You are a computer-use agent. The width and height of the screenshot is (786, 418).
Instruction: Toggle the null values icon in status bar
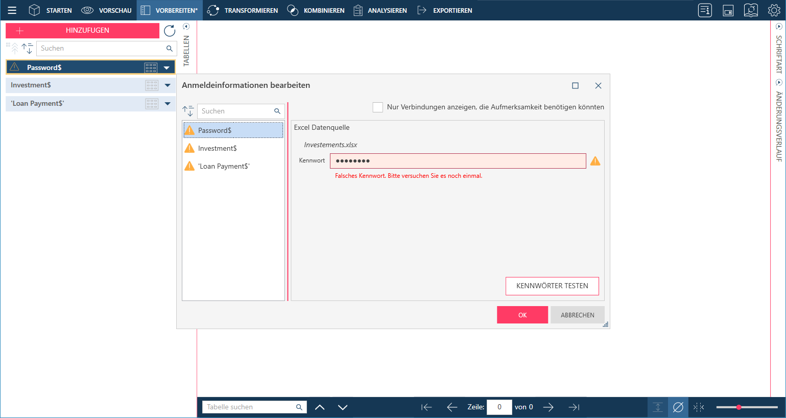click(x=678, y=407)
